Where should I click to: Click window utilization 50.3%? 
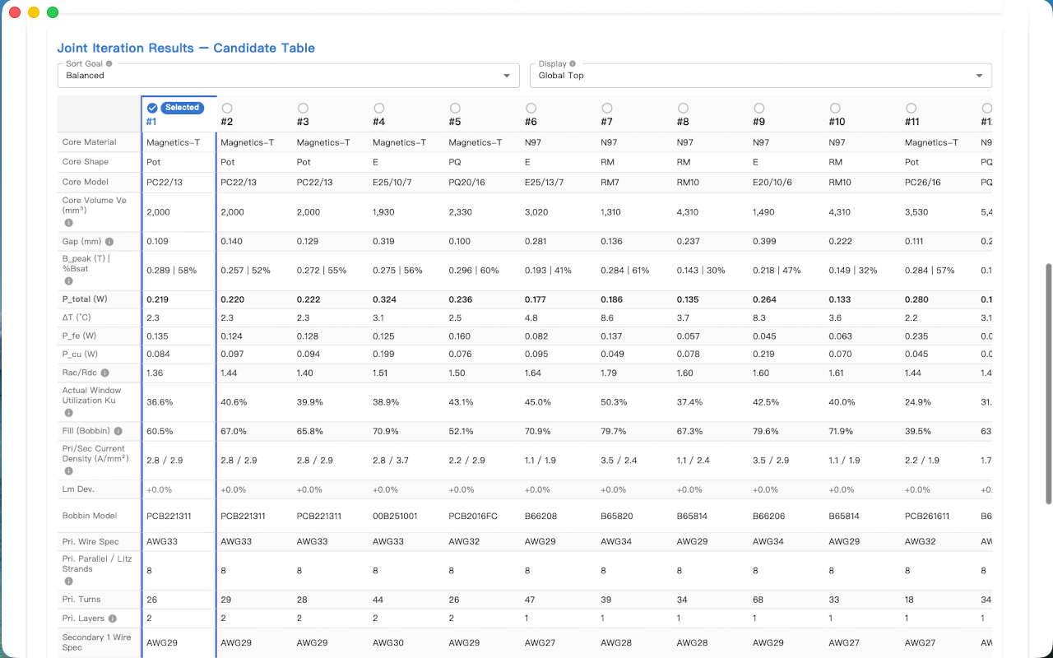pos(614,402)
